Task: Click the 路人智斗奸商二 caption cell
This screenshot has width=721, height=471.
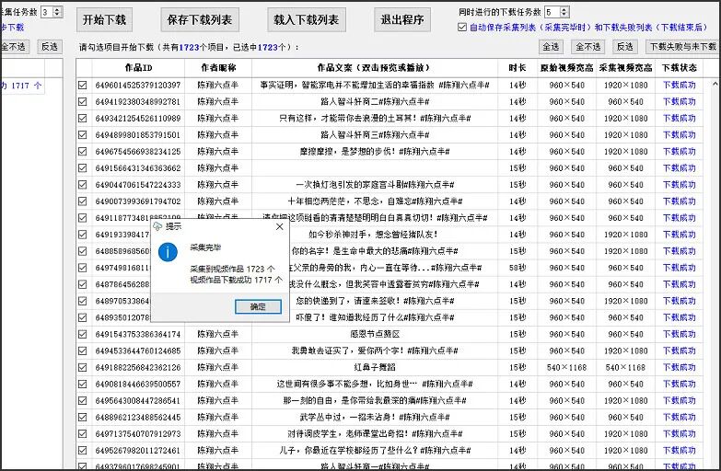Action: click(x=375, y=101)
